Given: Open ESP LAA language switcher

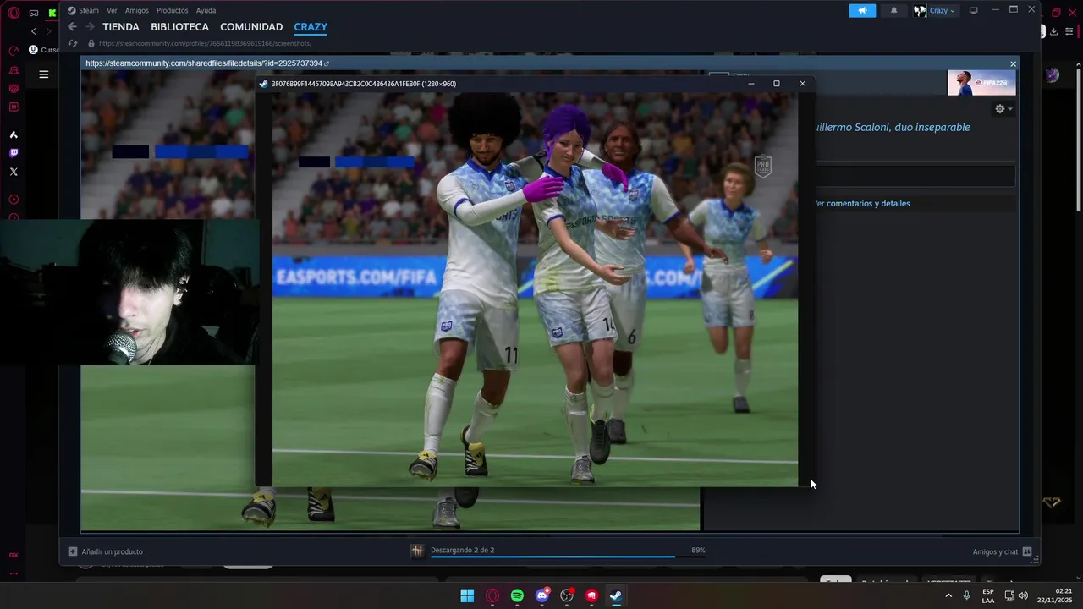Looking at the screenshot, I should [988, 595].
